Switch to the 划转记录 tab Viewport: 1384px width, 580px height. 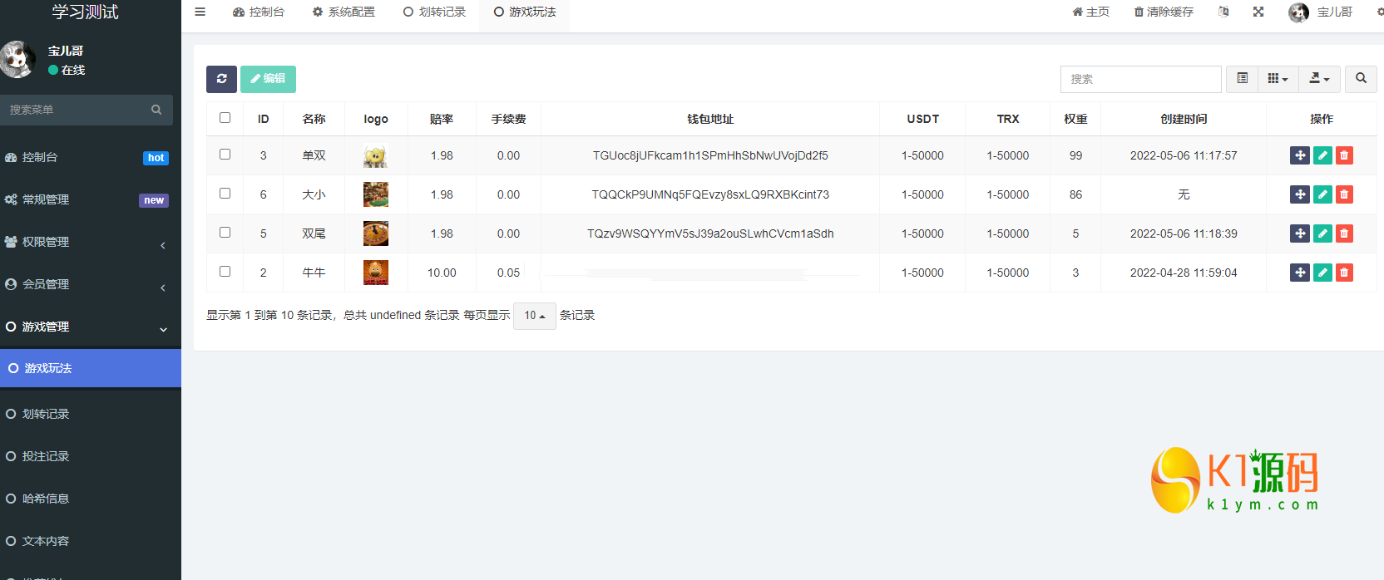(x=434, y=12)
